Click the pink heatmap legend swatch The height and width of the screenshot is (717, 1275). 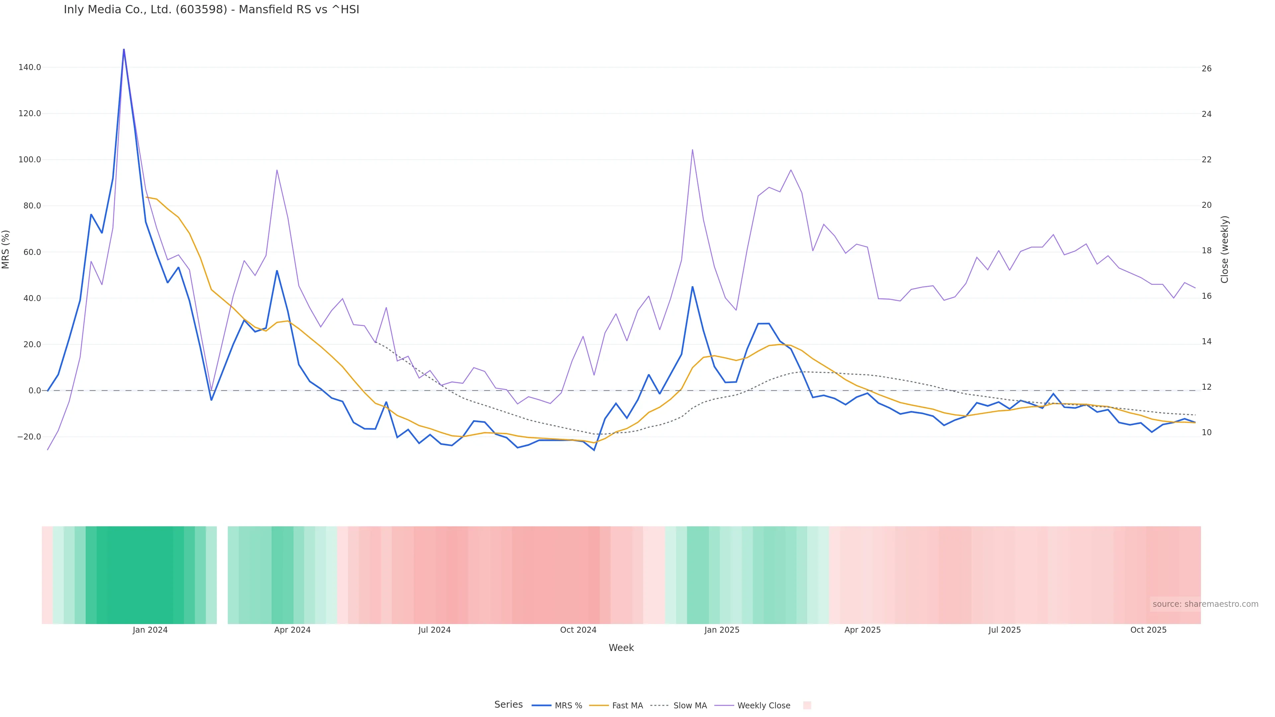[x=807, y=706]
